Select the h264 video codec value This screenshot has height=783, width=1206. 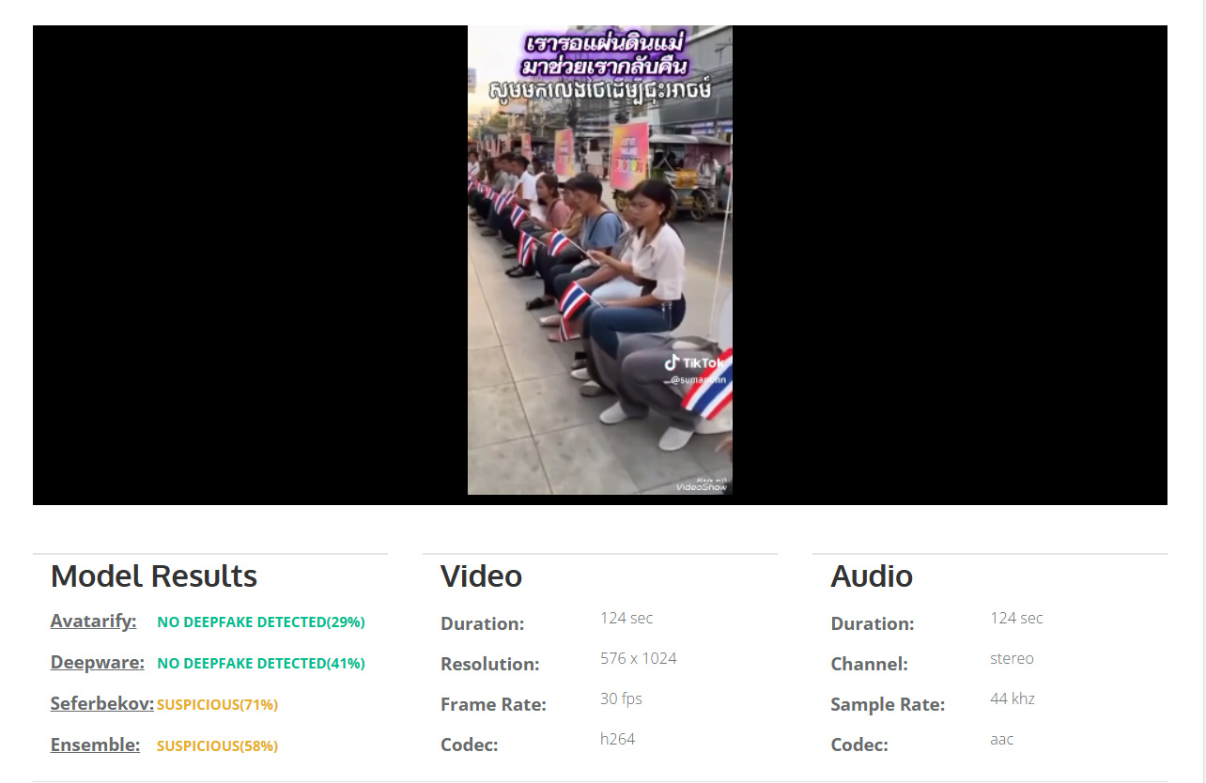click(617, 739)
